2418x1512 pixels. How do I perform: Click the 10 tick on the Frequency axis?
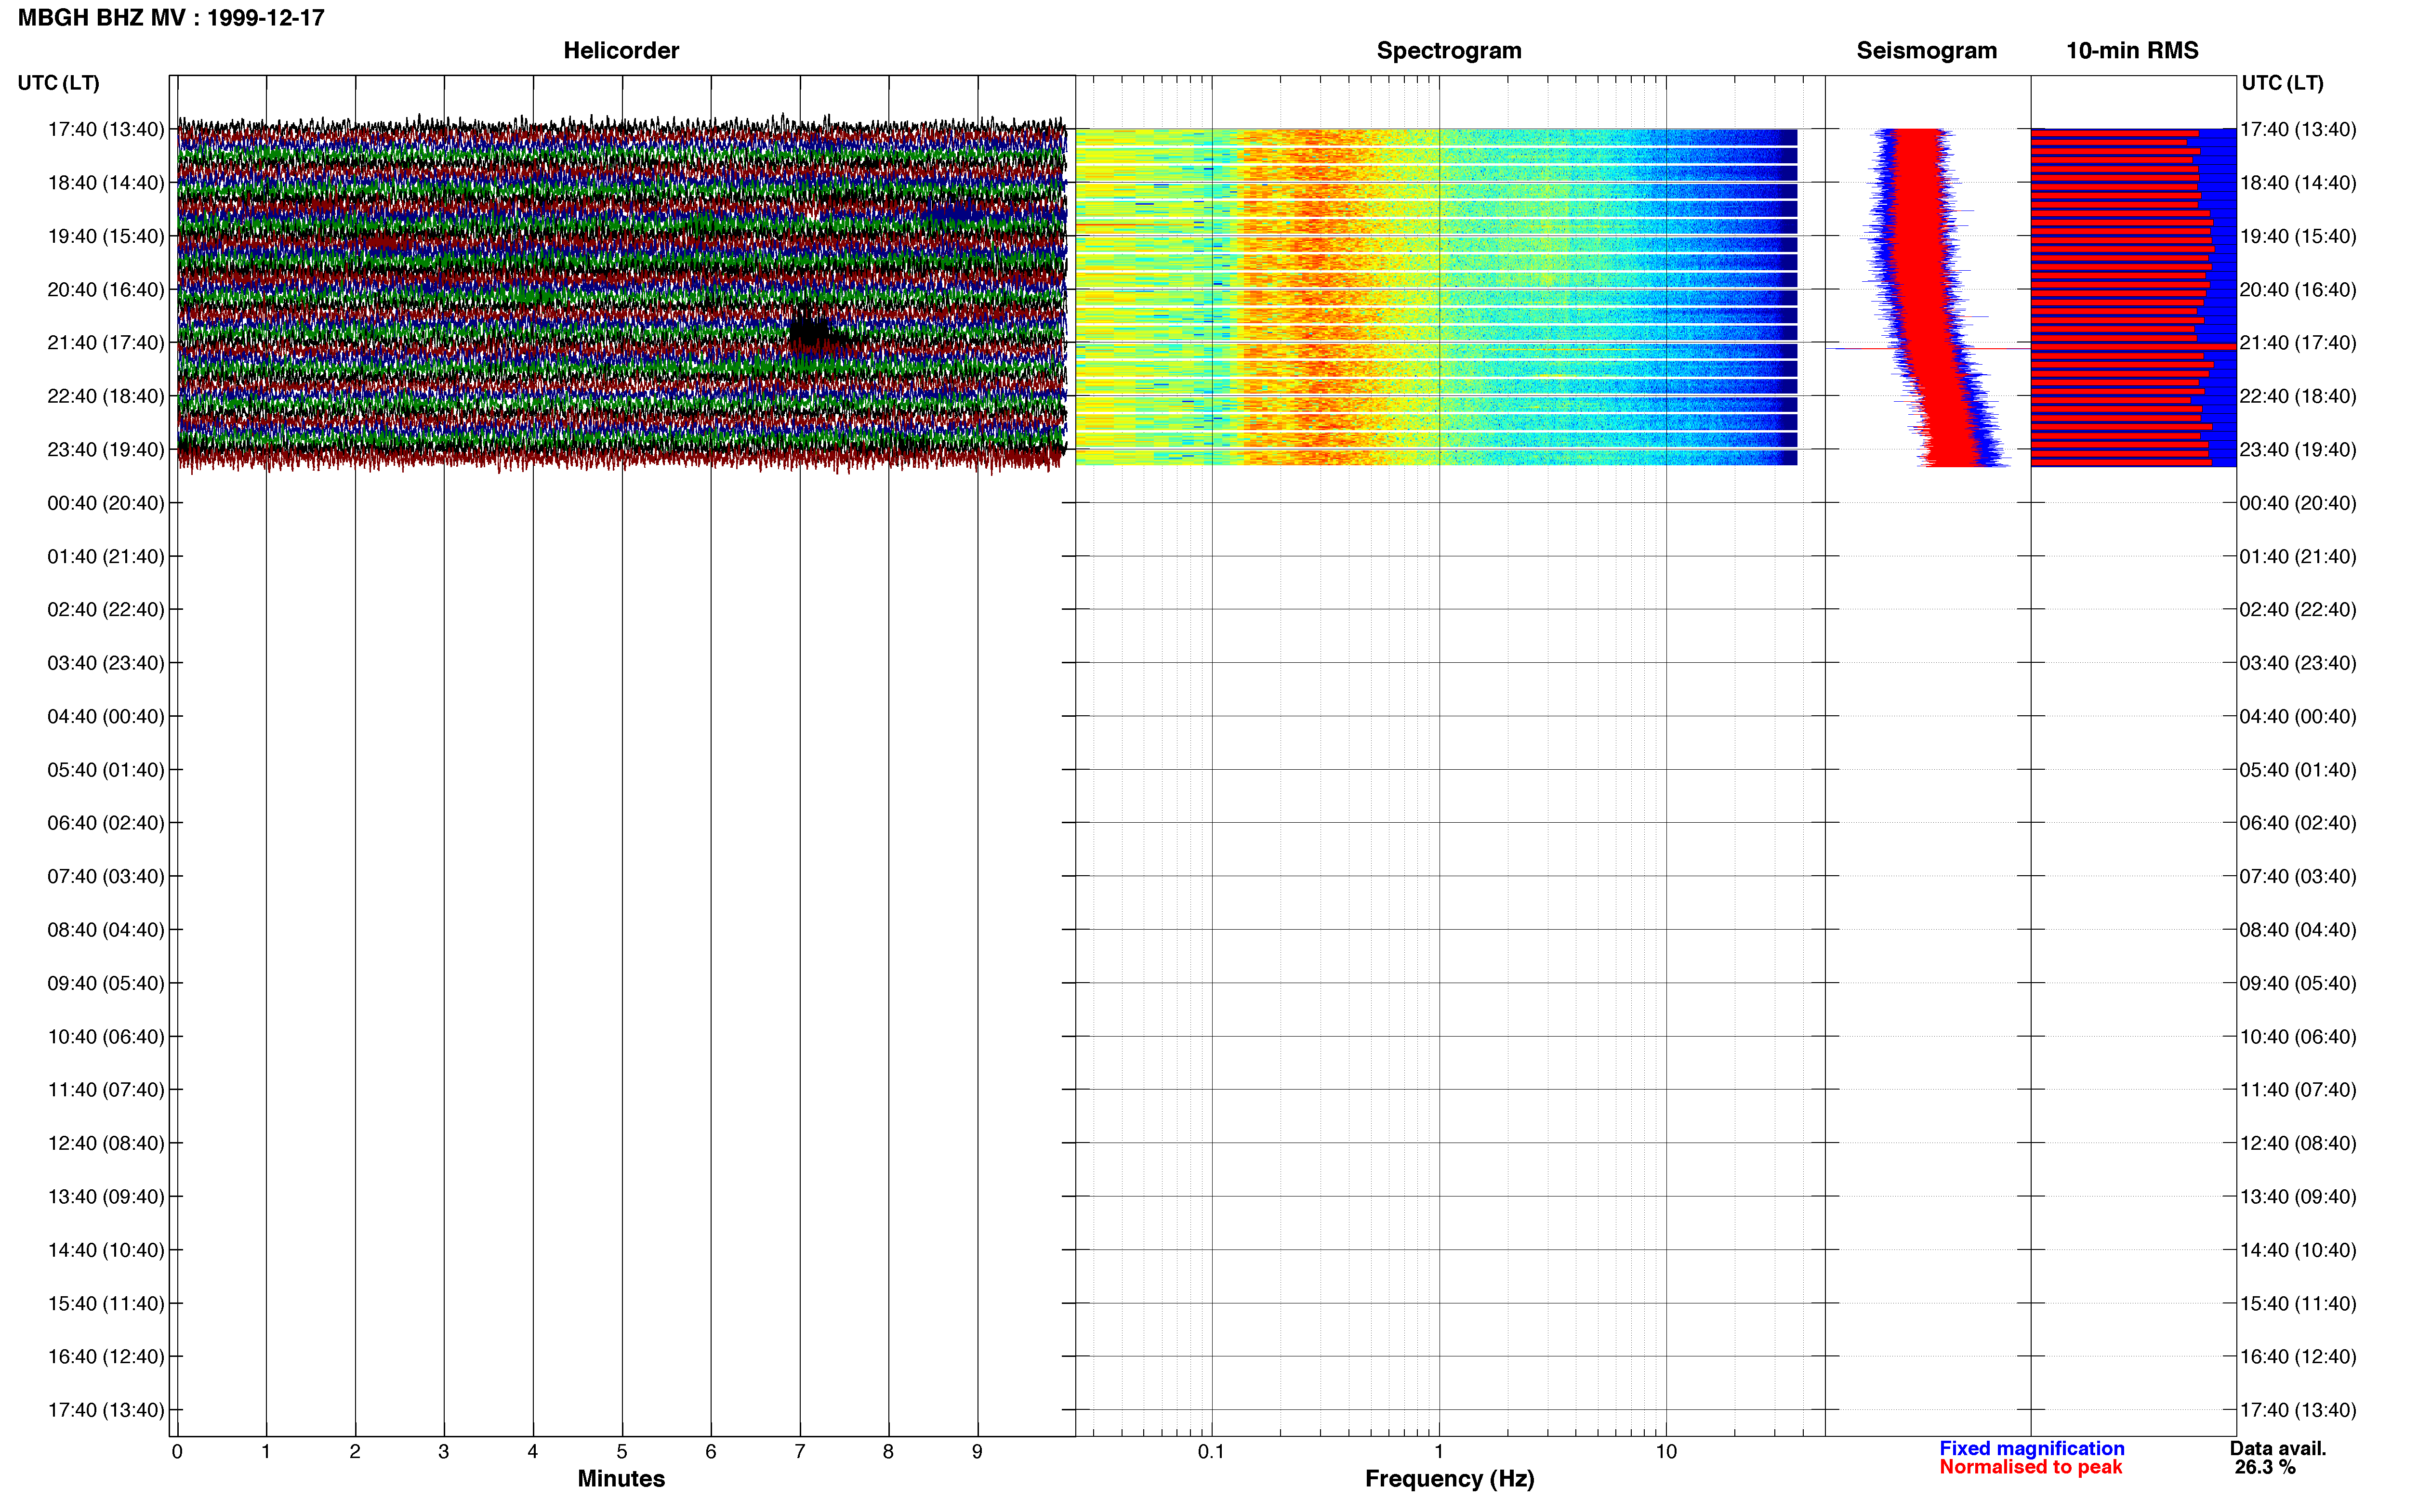point(1666,1452)
